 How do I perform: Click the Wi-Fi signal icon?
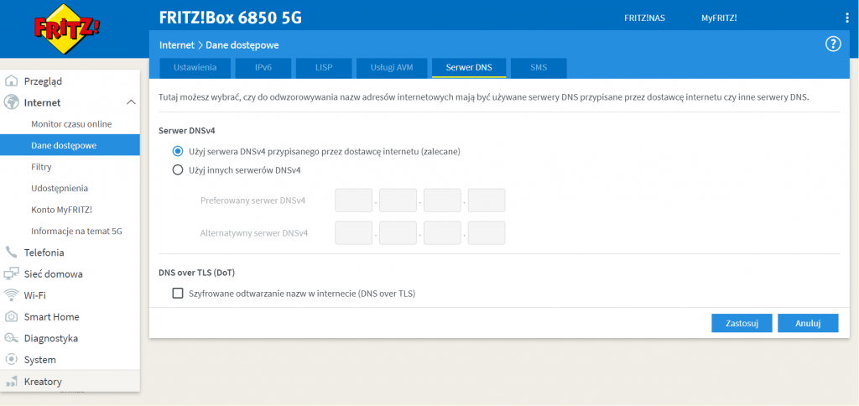[12, 295]
